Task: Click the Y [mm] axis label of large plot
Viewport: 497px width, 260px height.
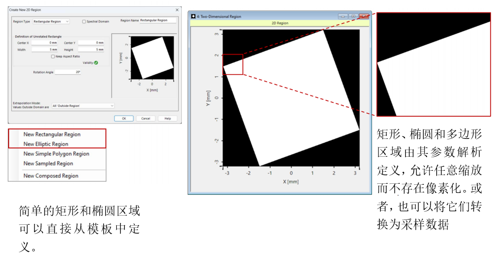Action: [208, 98]
